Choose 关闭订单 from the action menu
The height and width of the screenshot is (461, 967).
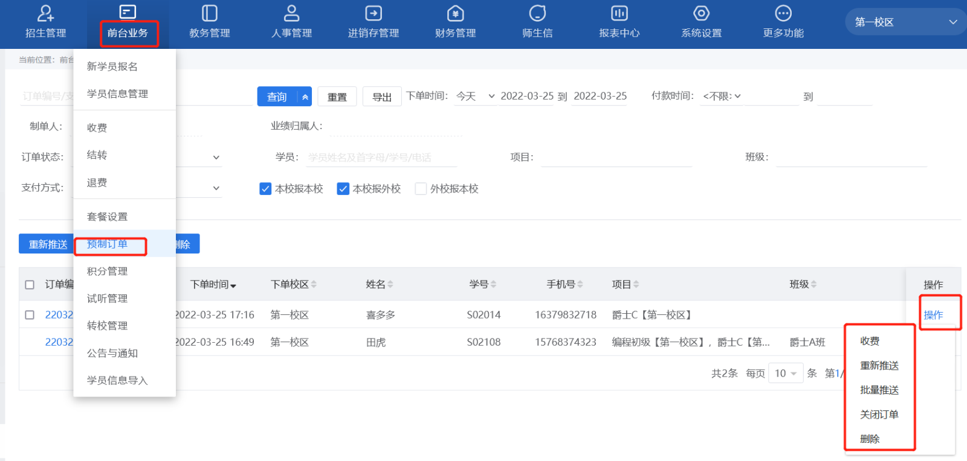click(879, 415)
